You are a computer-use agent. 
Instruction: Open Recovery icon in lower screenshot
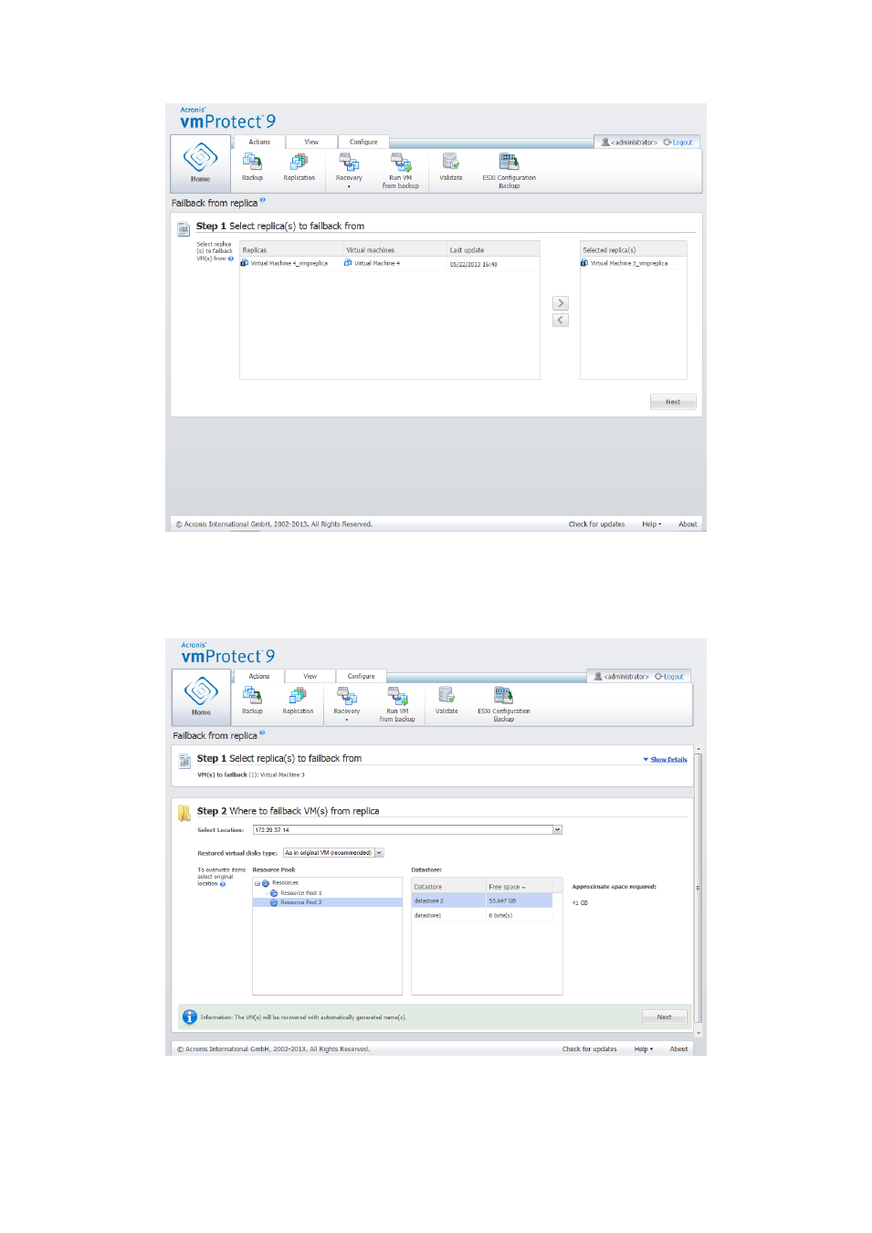click(347, 695)
